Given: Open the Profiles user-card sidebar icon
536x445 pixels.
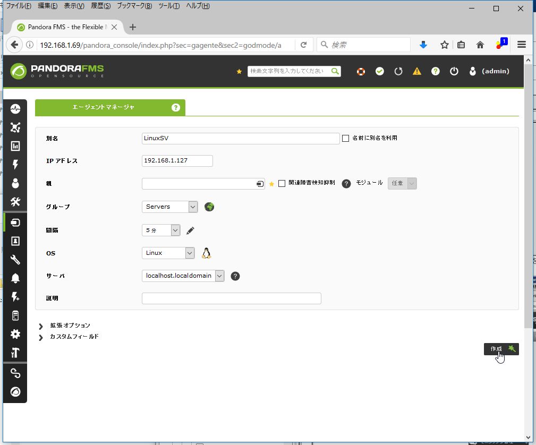Looking at the screenshot, I should click(15, 241).
